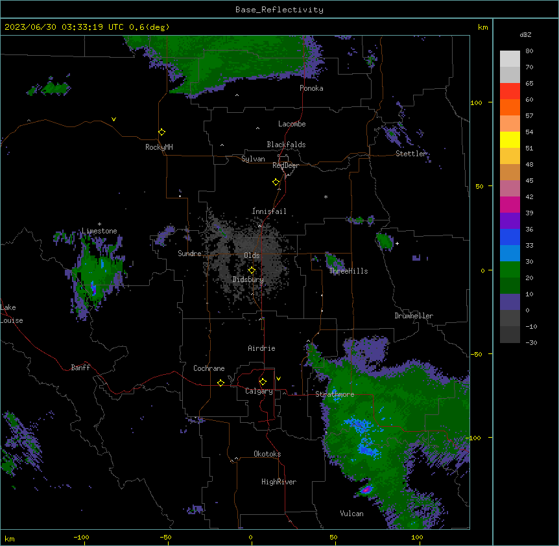Click the Base_Reflectivity title text
Viewport: 559px width, 546px height.
point(279,10)
